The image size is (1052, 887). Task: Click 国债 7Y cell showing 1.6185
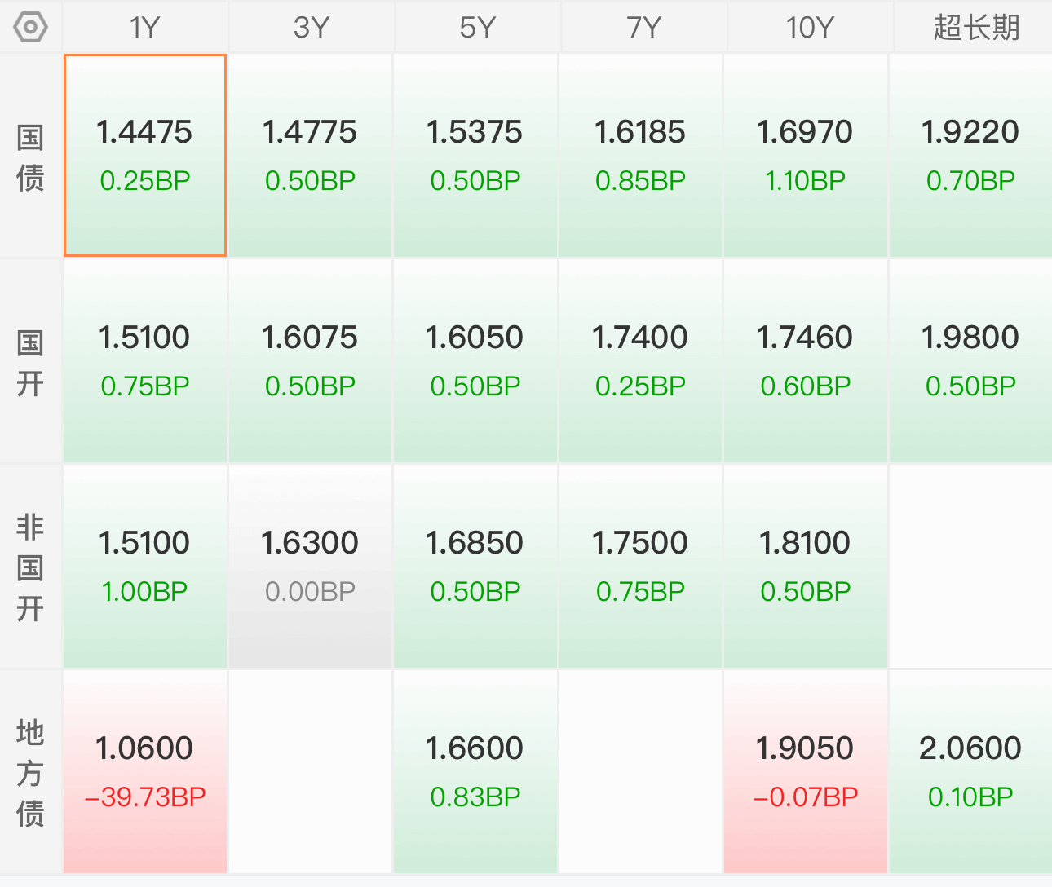[640, 155]
